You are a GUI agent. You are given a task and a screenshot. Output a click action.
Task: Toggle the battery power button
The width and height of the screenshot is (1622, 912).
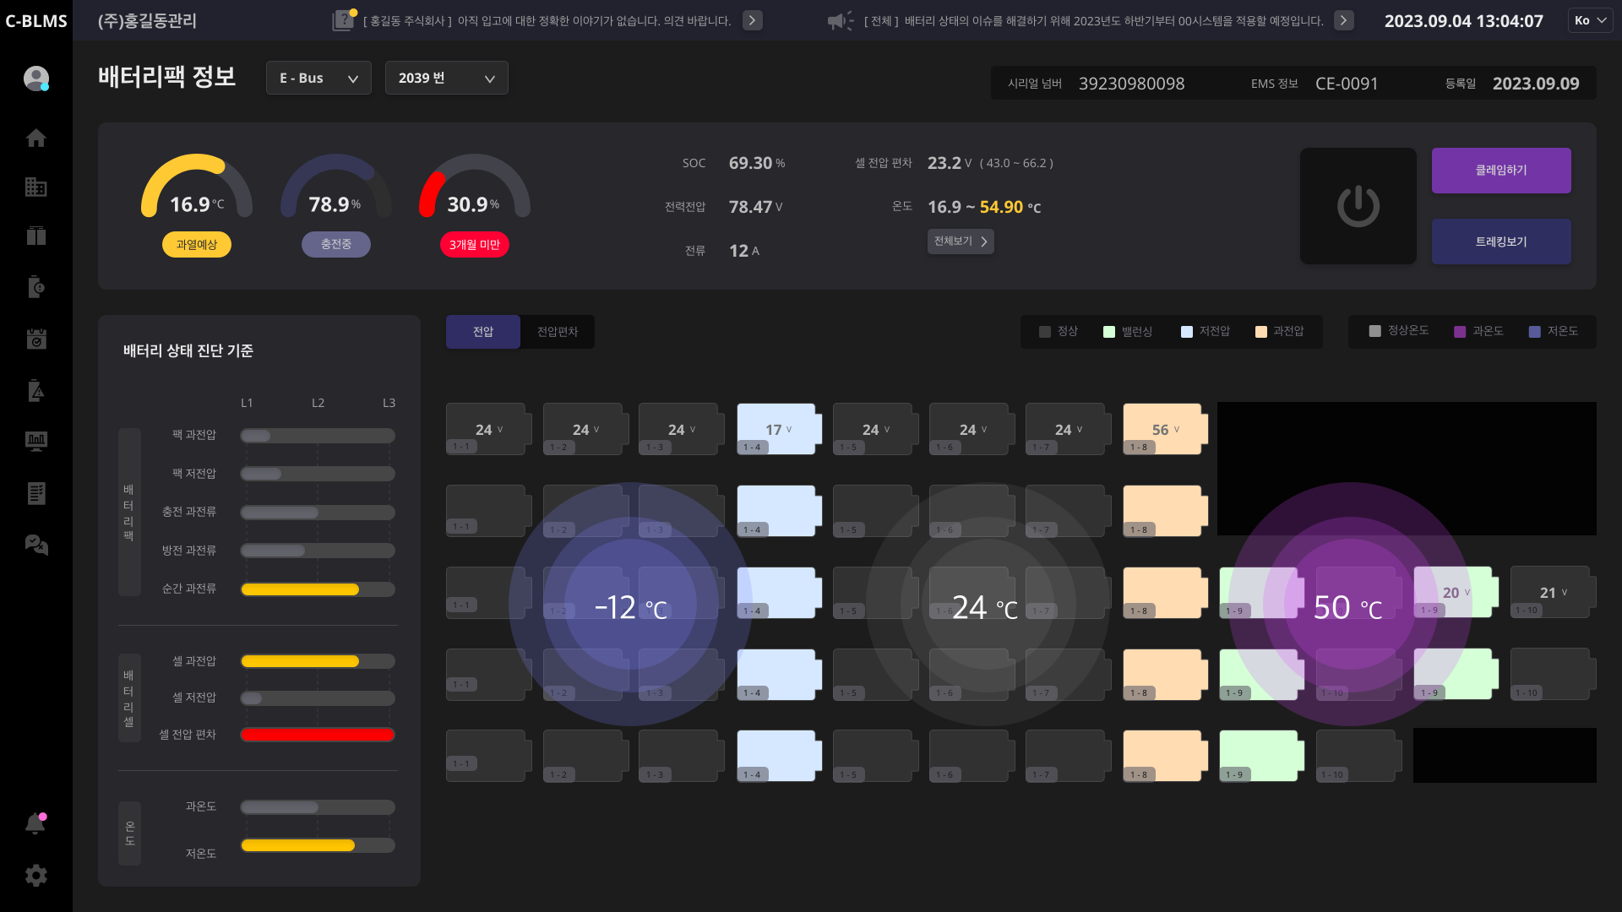coord(1358,206)
